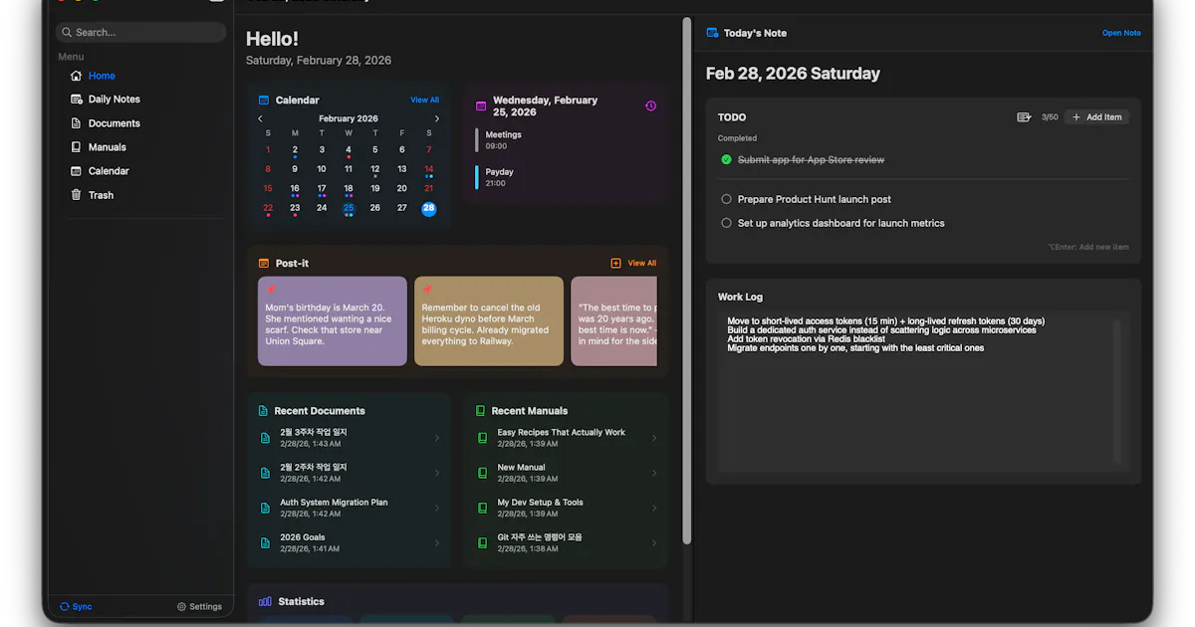Click Add Item button in TODO
Screen dimensions: 1195x627
coord(1096,117)
